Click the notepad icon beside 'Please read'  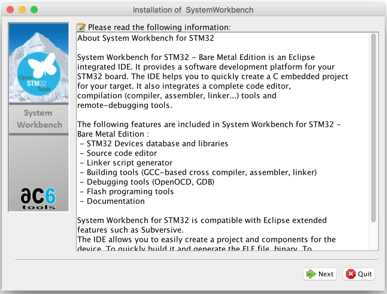click(x=81, y=27)
